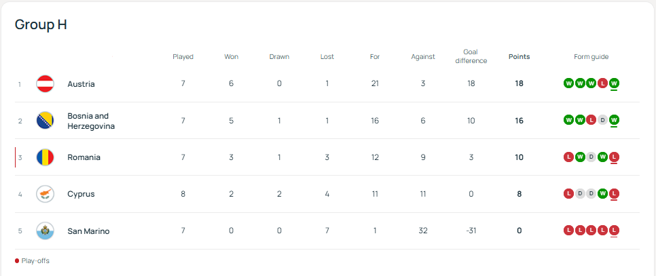The image size is (656, 276).
Task: Click the Romania flag icon
Action: click(45, 157)
